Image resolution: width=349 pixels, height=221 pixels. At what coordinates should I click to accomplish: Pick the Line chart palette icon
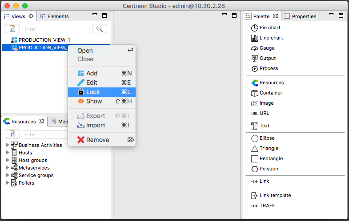[254, 38]
